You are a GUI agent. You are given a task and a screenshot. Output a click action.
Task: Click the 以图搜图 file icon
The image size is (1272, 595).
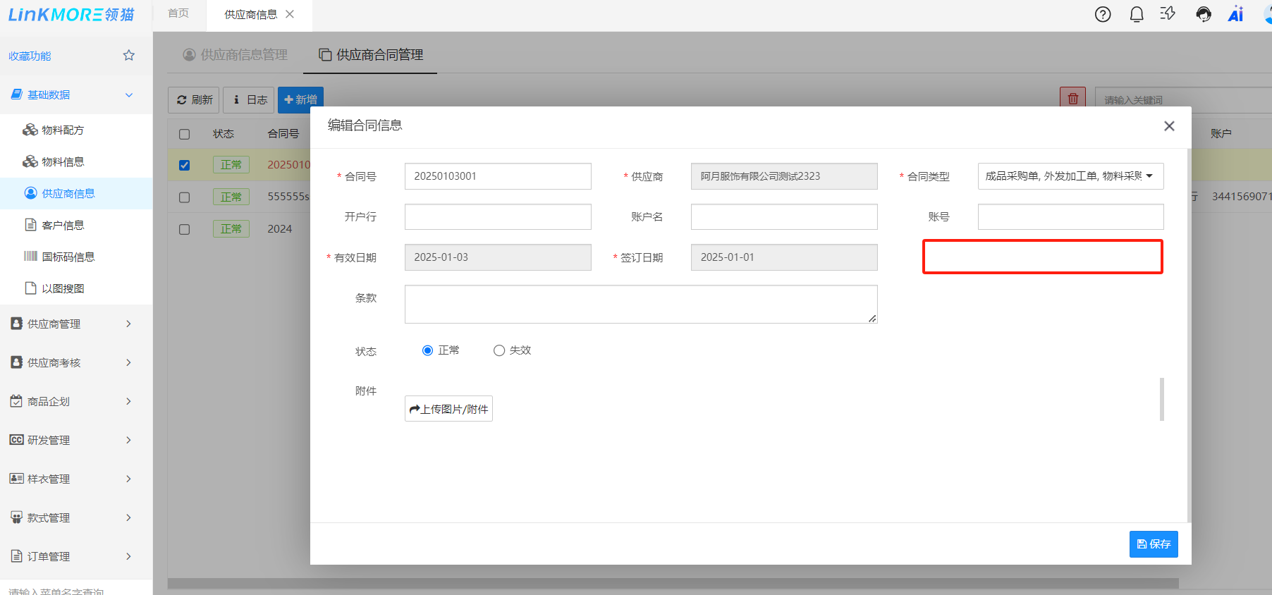pyautogui.click(x=30, y=288)
